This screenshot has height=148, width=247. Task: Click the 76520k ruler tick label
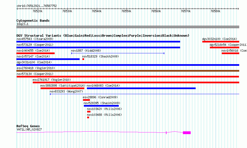tap(37, 11)
